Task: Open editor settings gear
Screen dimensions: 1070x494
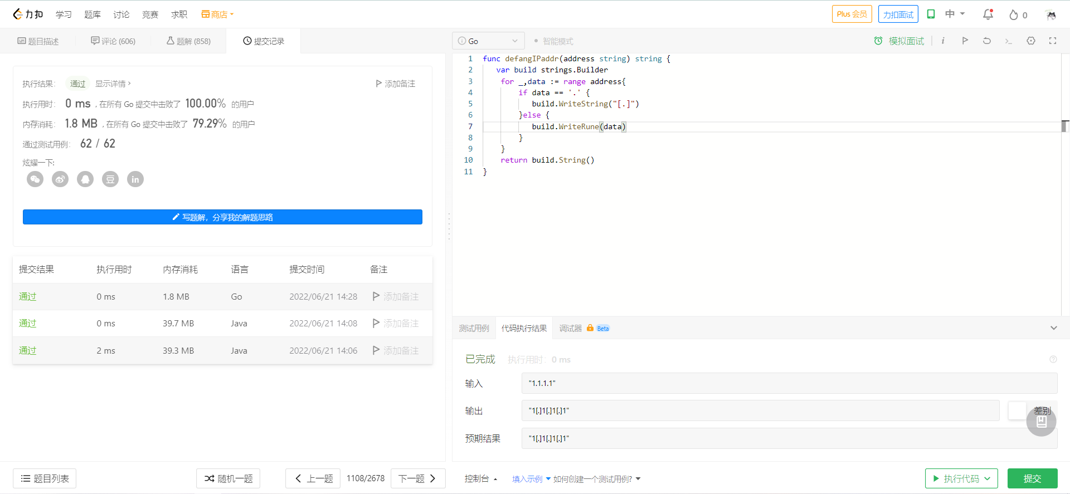Action: coord(1031,41)
